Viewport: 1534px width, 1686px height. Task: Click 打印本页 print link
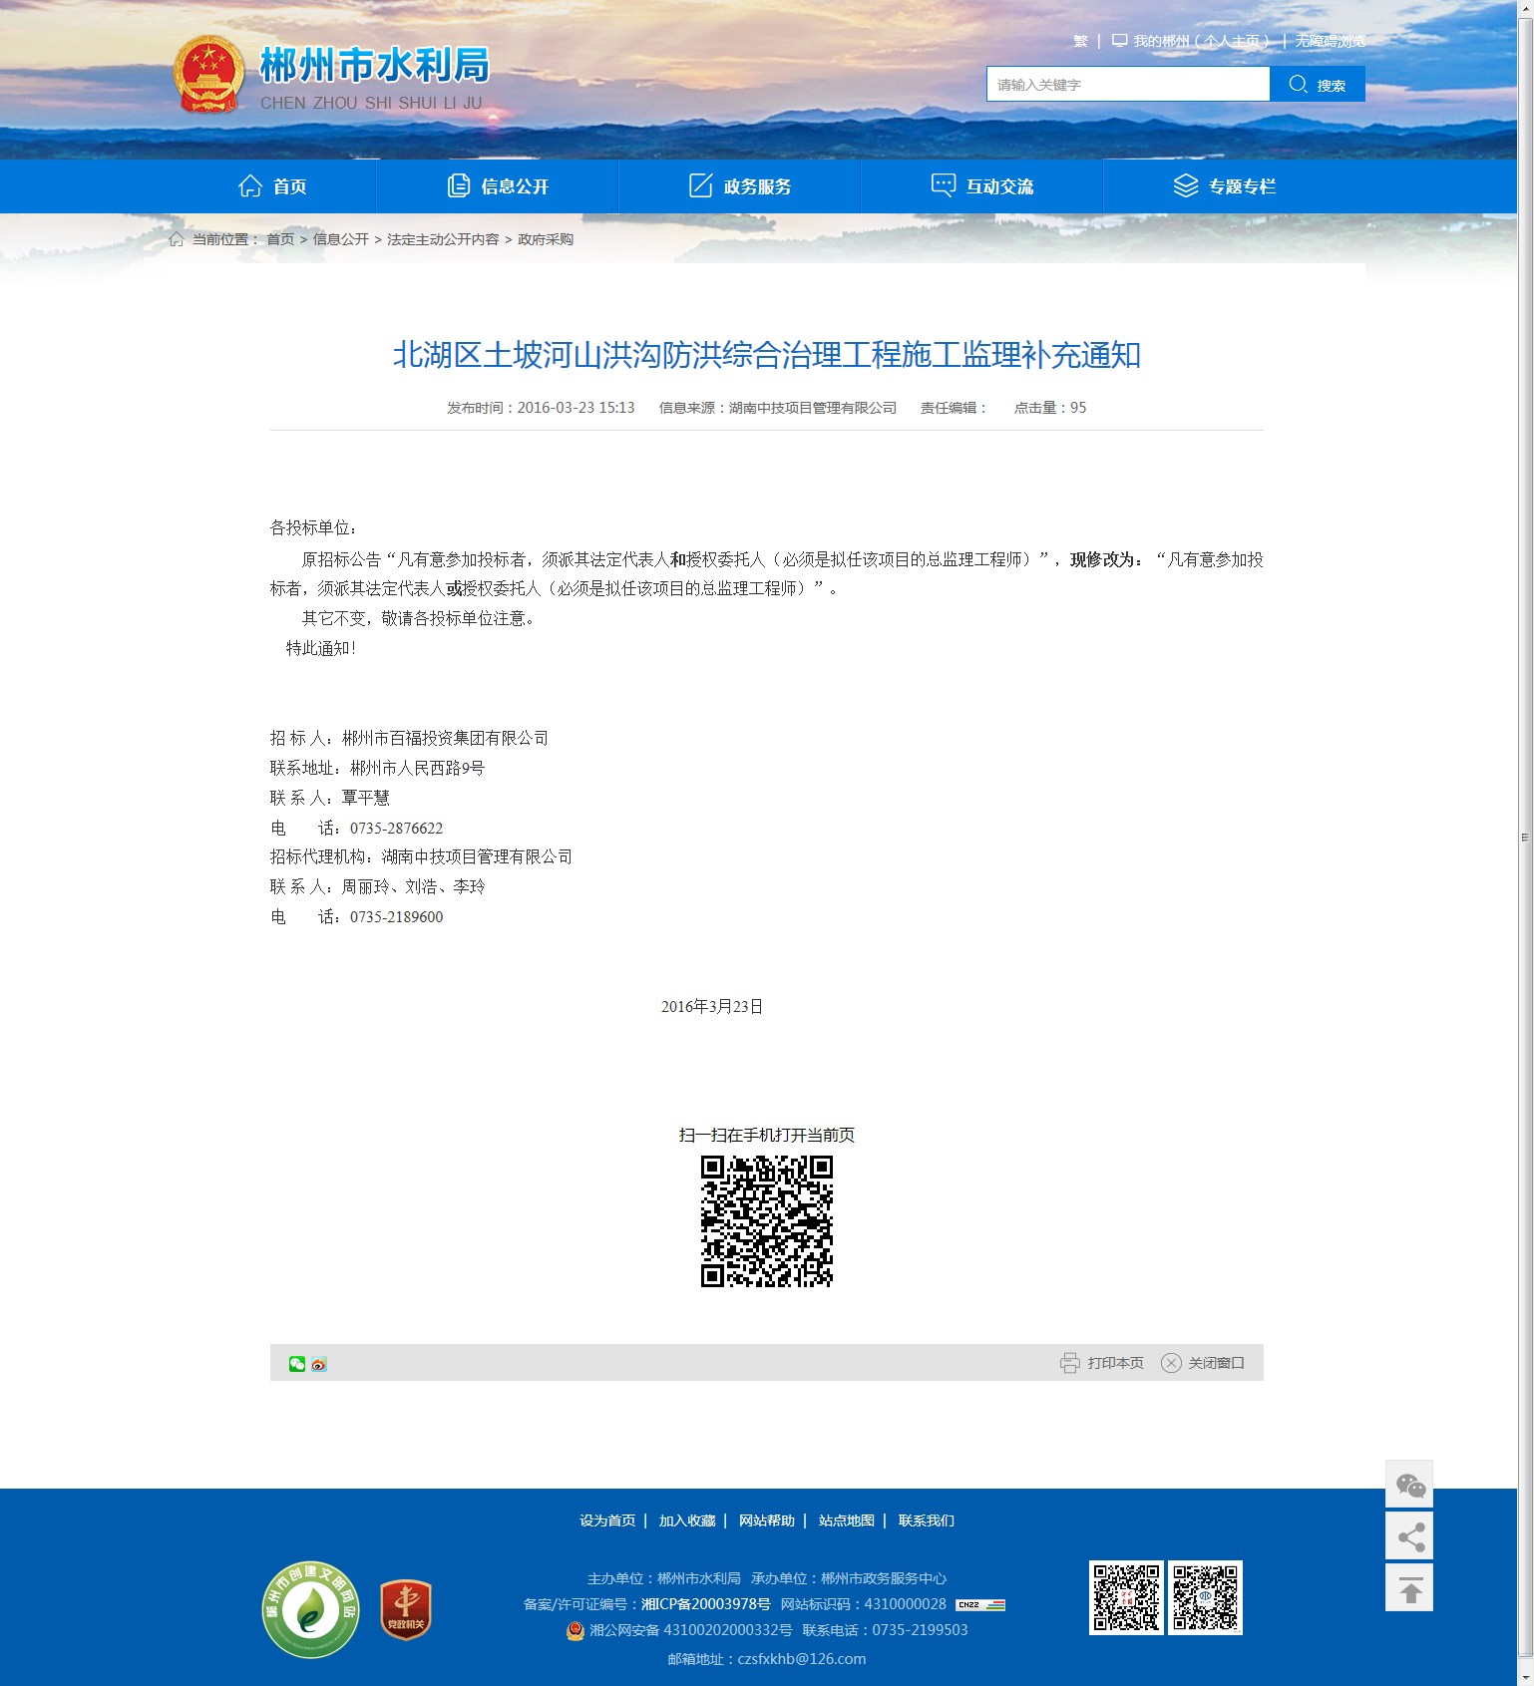tap(1115, 1363)
